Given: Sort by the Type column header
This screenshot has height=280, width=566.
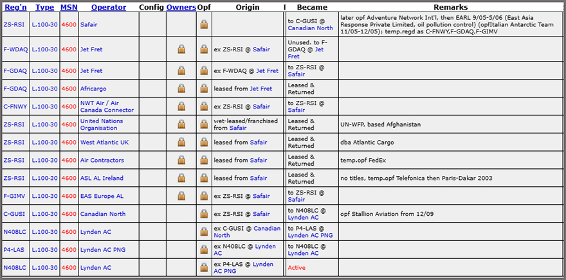Looking at the screenshot, I should (x=45, y=7).
